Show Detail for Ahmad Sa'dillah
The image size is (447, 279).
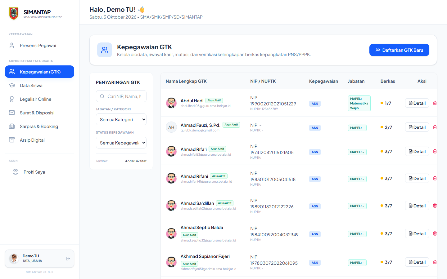click(x=417, y=206)
